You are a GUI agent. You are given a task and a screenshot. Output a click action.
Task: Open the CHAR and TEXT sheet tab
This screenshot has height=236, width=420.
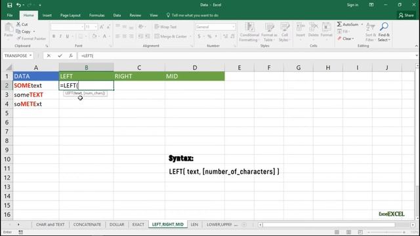tap(50, 224)
